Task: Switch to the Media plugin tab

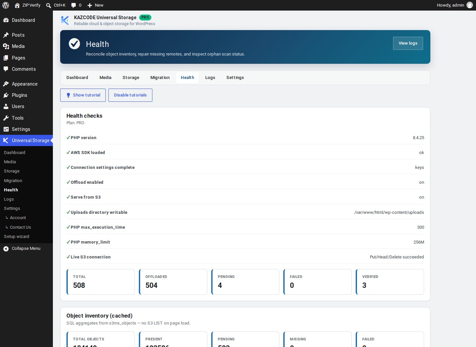Action: click(105, 78)
